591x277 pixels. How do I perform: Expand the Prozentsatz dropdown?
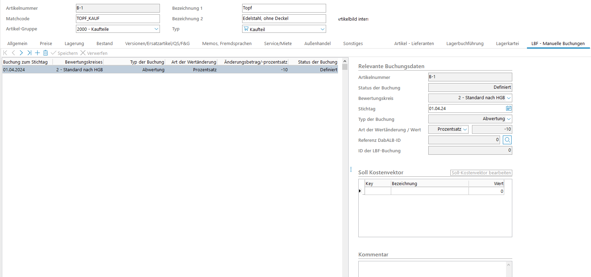(465, 129)
